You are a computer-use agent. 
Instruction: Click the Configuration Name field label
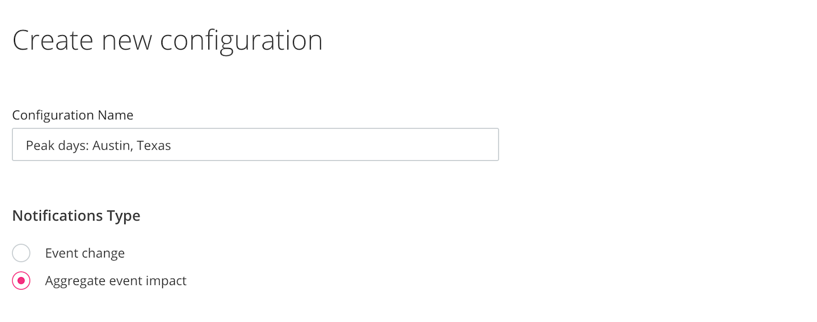73,115
